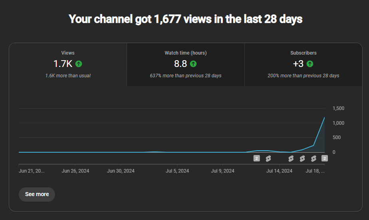This screenshot has width=369, height=220.
Task: Click '200% more than previous 28 days'
Action: pos(304,76)
